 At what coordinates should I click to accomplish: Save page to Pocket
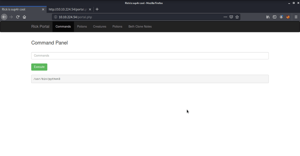231,17
